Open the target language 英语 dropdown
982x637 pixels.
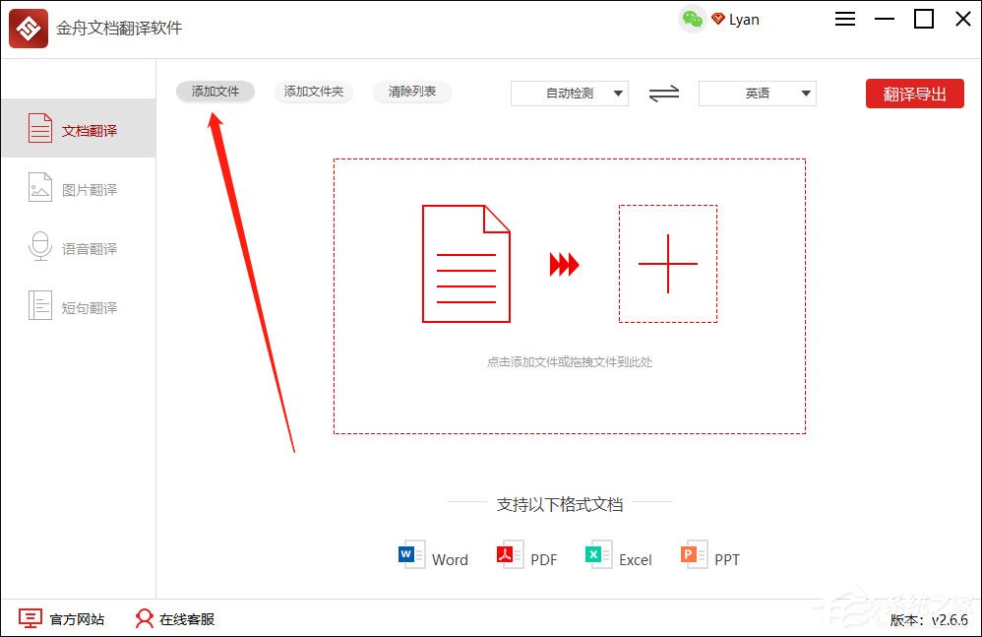pyautogui.click(x=756, y=93)
